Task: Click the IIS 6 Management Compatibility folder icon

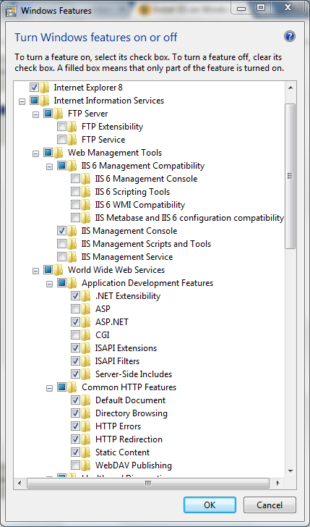Action: click(x=72, y=166)
